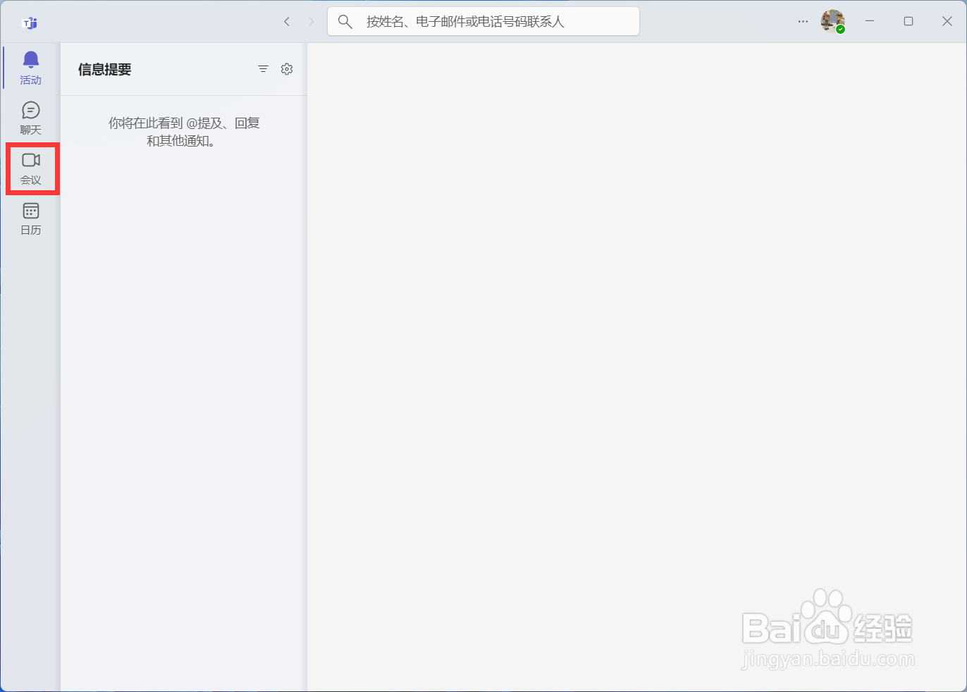This screenshot has height=692, width=967.
Task: Open the 日历 (Calendar) view
Action: [30, 218]
